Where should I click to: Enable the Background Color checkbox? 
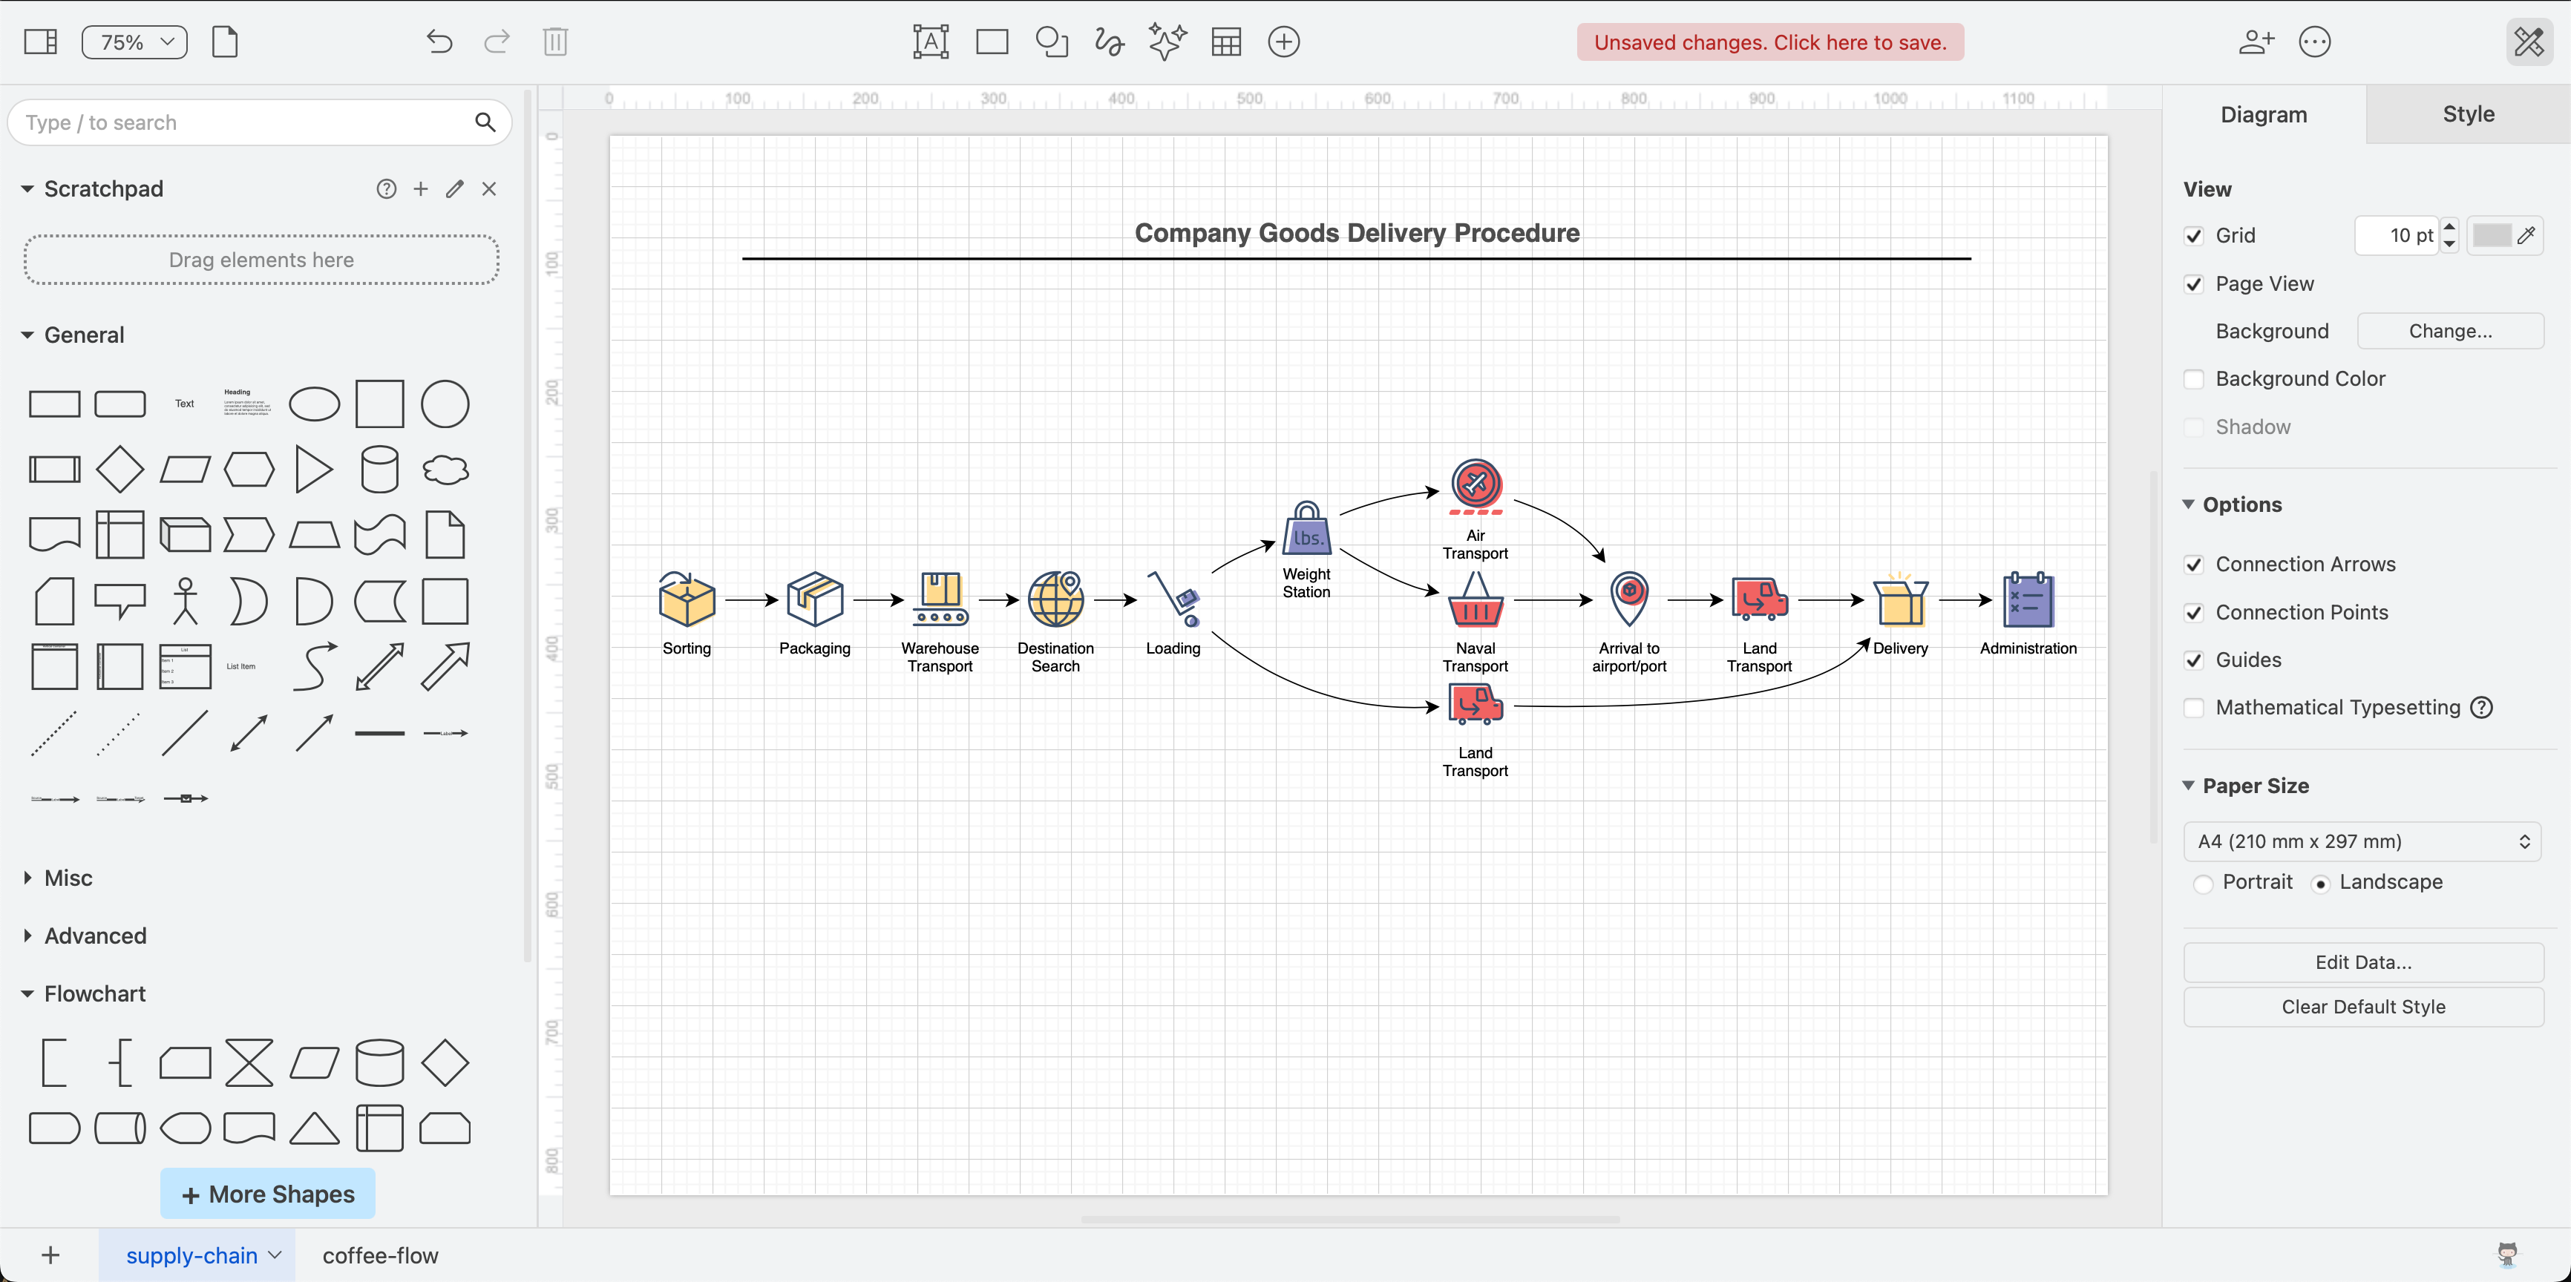coord(2194,379)
